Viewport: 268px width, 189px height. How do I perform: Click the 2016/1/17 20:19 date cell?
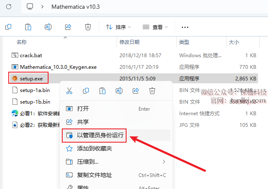139,67
